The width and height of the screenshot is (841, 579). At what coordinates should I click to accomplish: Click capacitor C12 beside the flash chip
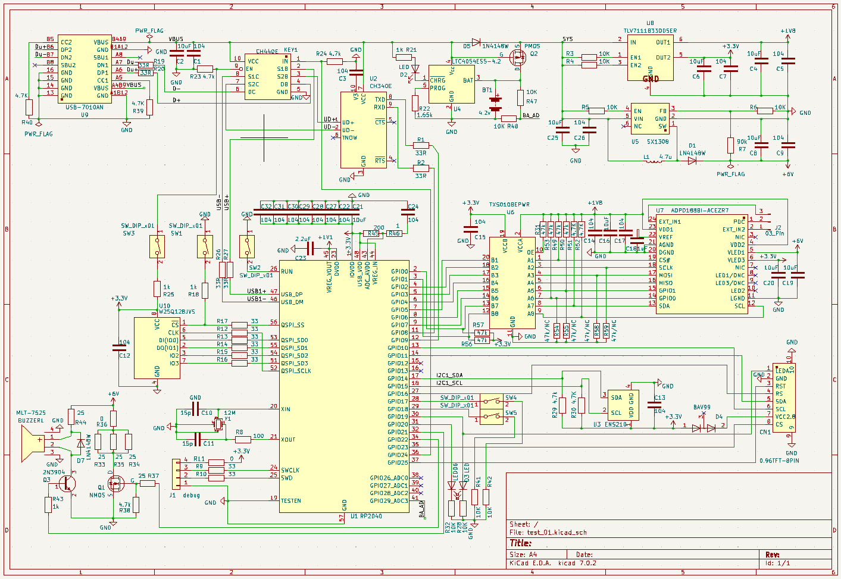(x=118, y=348)
